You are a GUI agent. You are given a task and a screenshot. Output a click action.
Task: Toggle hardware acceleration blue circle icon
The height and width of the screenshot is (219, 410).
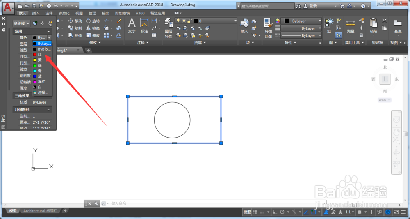click(x=388, y=212)
